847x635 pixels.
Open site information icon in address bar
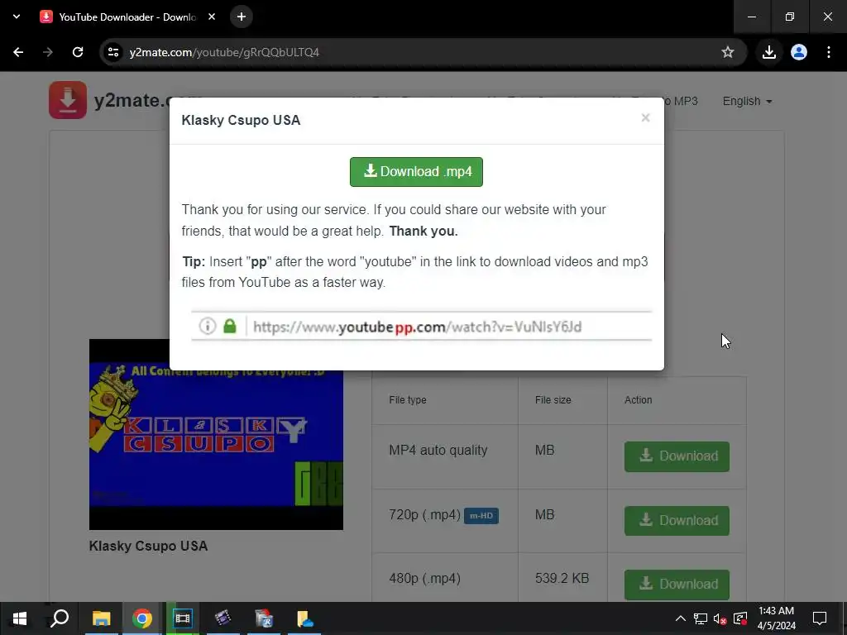112,52
